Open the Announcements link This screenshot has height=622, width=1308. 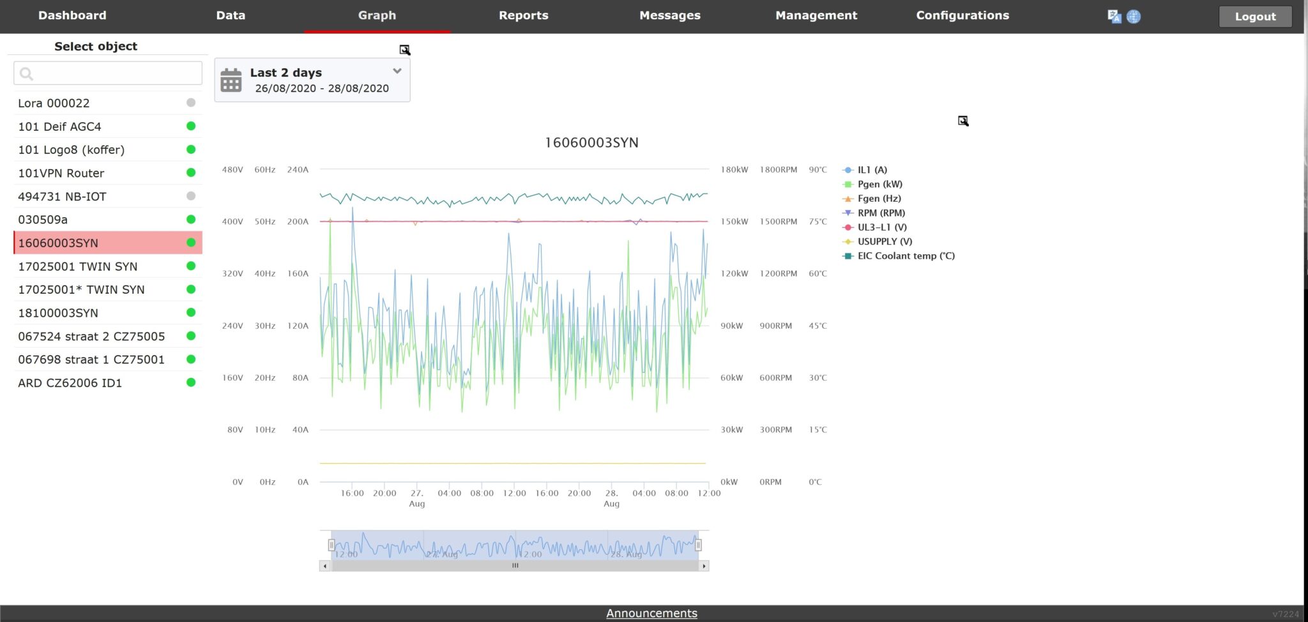tap(651, 612)
